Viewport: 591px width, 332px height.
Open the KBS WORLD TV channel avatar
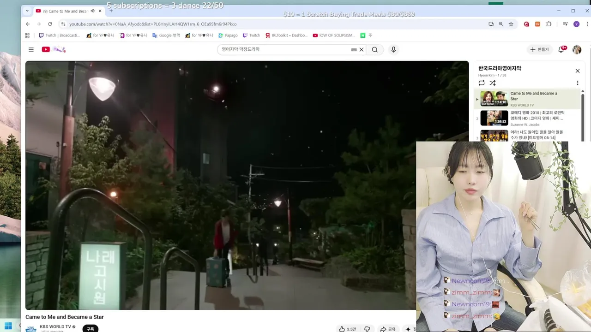(31, 328)
